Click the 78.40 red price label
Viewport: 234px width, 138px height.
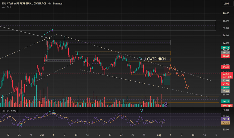(x=226, y=56)
